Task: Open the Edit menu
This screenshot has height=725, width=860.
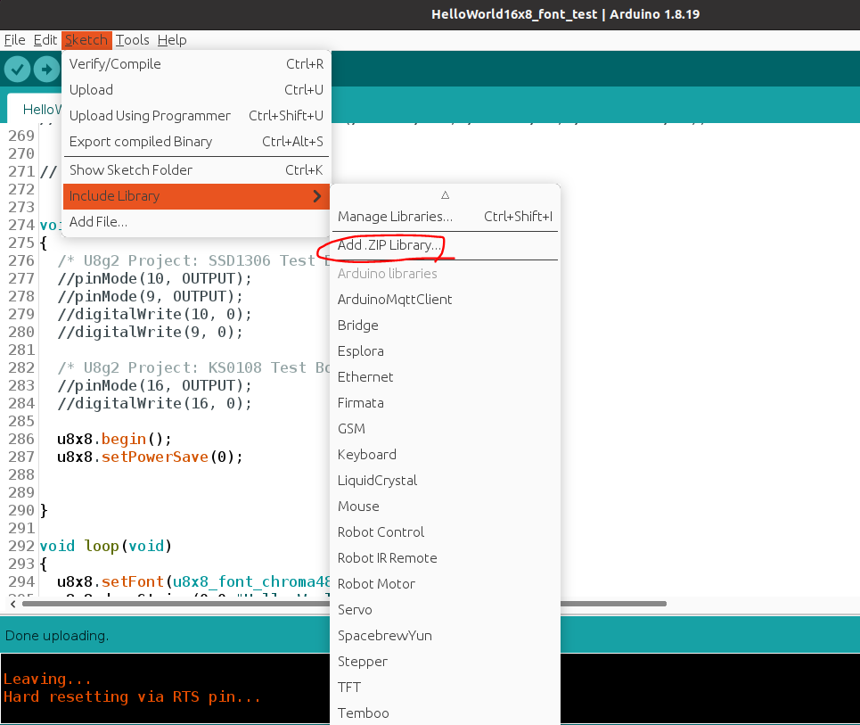Action: click(45, 40)
